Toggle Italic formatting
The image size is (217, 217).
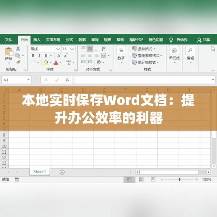coord(39,56)
